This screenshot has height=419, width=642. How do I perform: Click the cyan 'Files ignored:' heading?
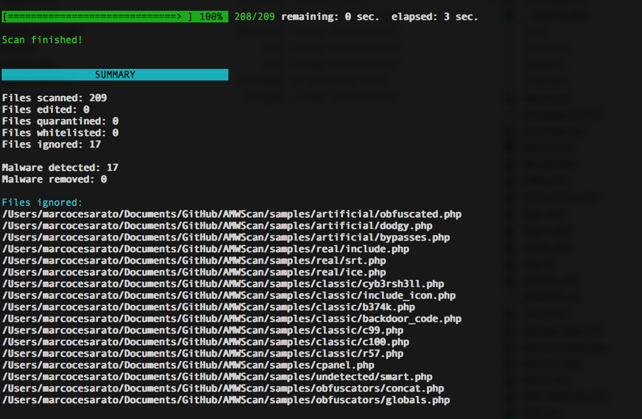[x=42, y=202]
